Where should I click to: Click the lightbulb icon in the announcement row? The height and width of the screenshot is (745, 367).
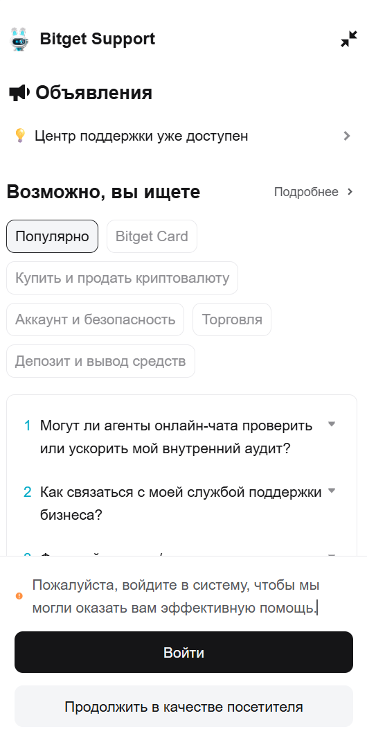(19, 136)
